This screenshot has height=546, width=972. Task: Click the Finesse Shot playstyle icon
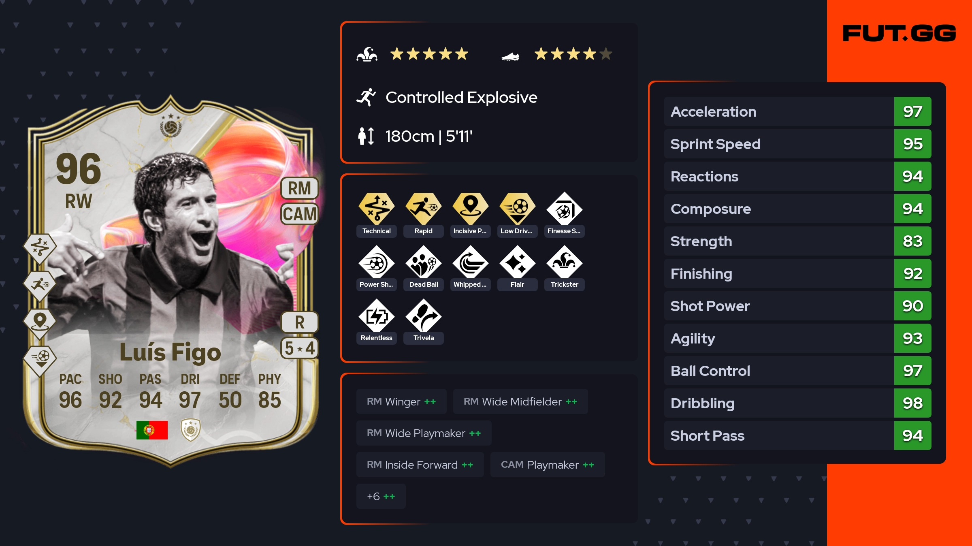pyautogui.click(x=565, y=209)
